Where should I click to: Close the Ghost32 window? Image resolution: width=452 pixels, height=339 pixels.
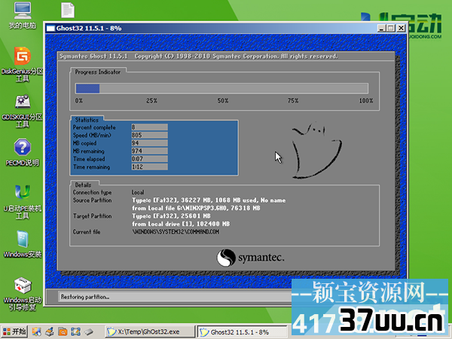[x=401, y=28]
